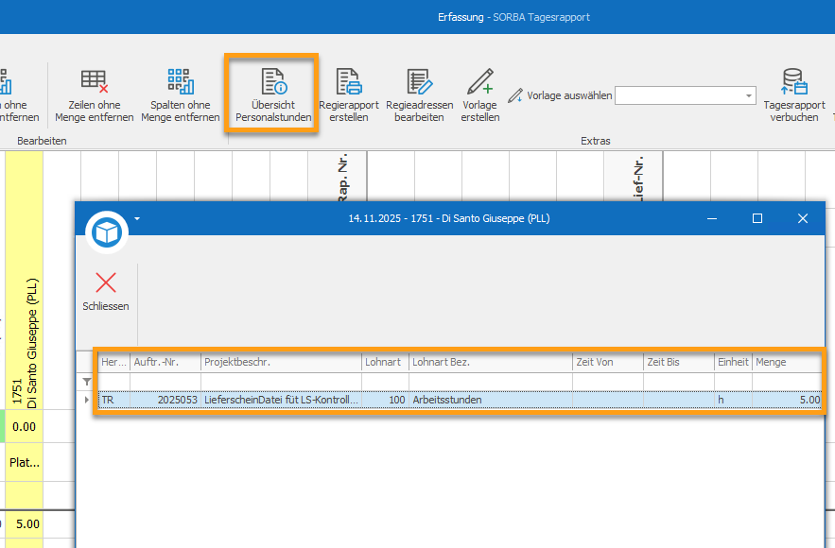Screen dimensions: 835x548
Task: Select cell LieferscheinDatei füt LS-Kontroll...
Action: [x=281, y=400]
